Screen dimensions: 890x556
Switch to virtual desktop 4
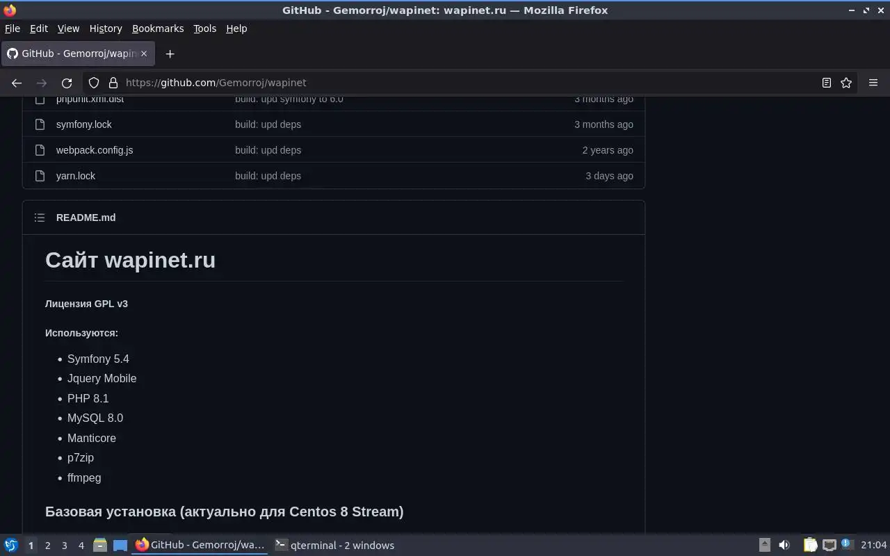[81, 546]
